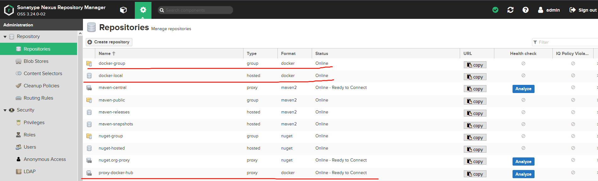The height and width of the screenshot is (181, 598).
Task: Open the admin user account
Action: [x=549, y=10]
